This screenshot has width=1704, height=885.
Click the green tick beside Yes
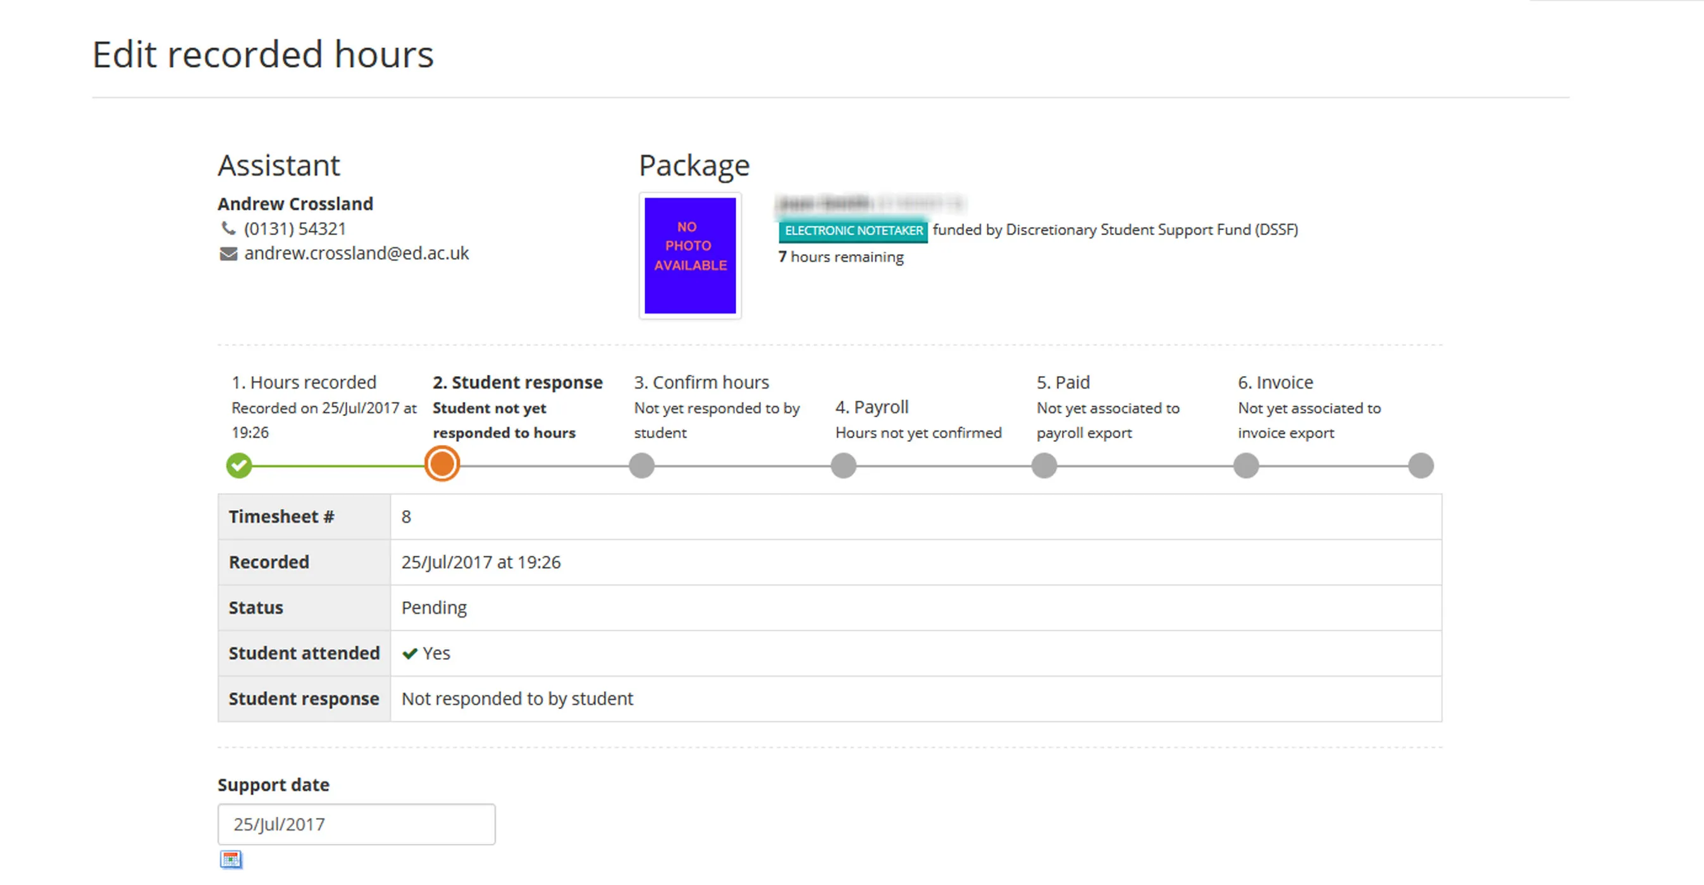point(409,653)
